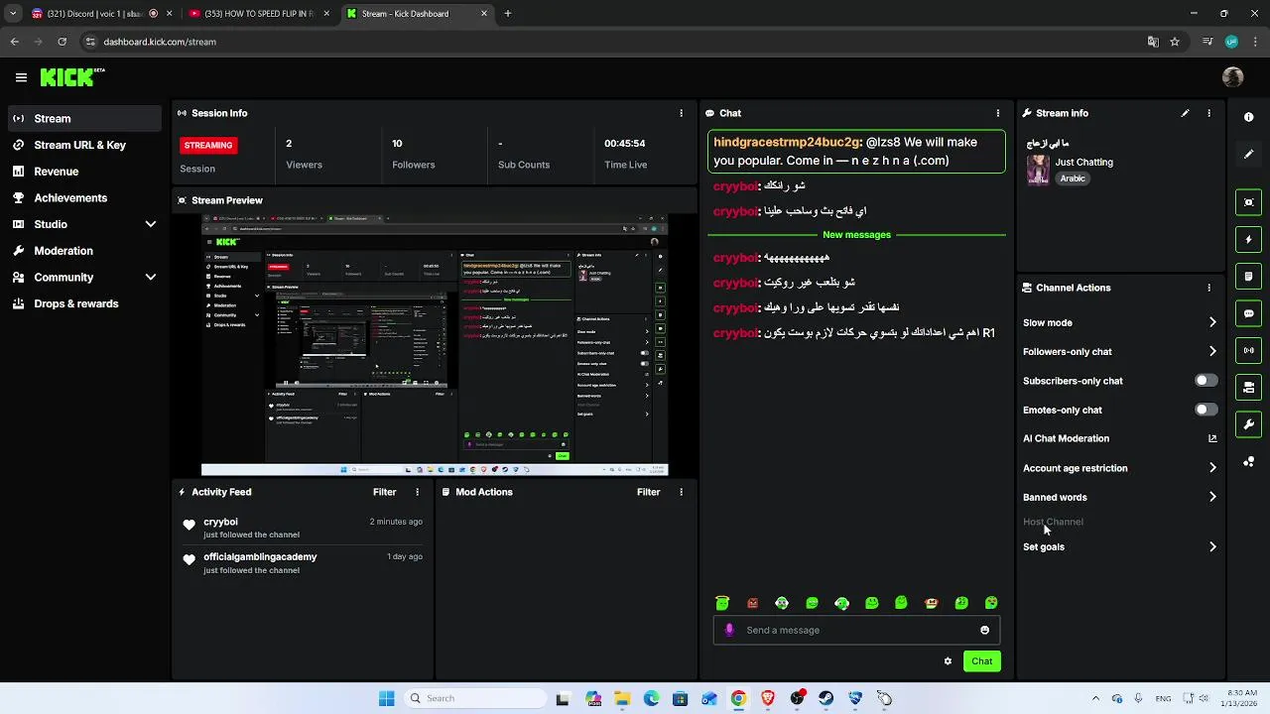Click the Send a message input
The width and height of the screenshot is (1270, 714).
click(857, 630)
